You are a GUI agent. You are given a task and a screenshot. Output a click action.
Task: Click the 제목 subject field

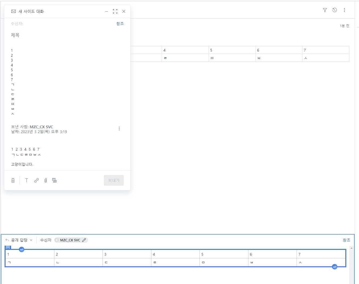point(65,35)
